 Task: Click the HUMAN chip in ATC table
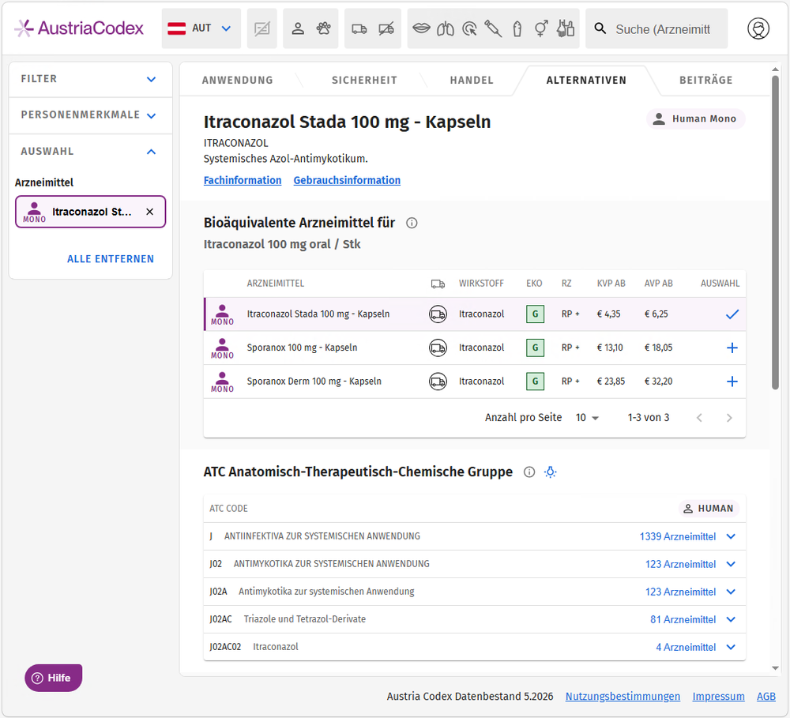point(709,509)
